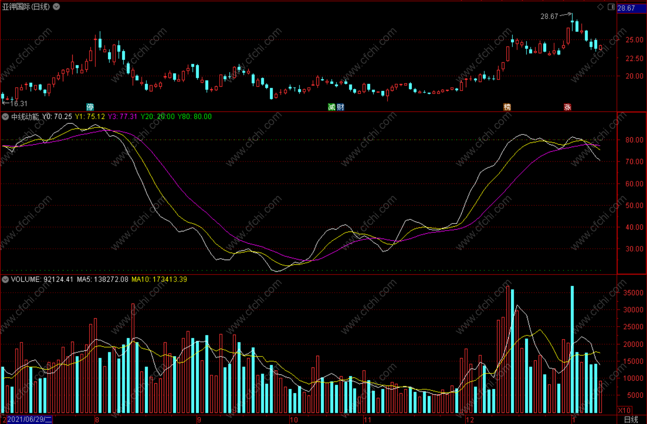Image resolution: width=647 pixels, height=424 pixels.
Task: Click the 涨 event marker icon
Action: click(567, 107)
